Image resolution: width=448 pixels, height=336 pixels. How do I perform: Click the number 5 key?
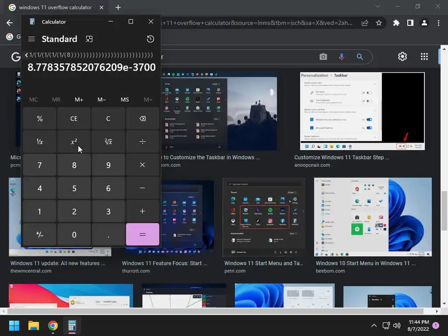point(74,188)
